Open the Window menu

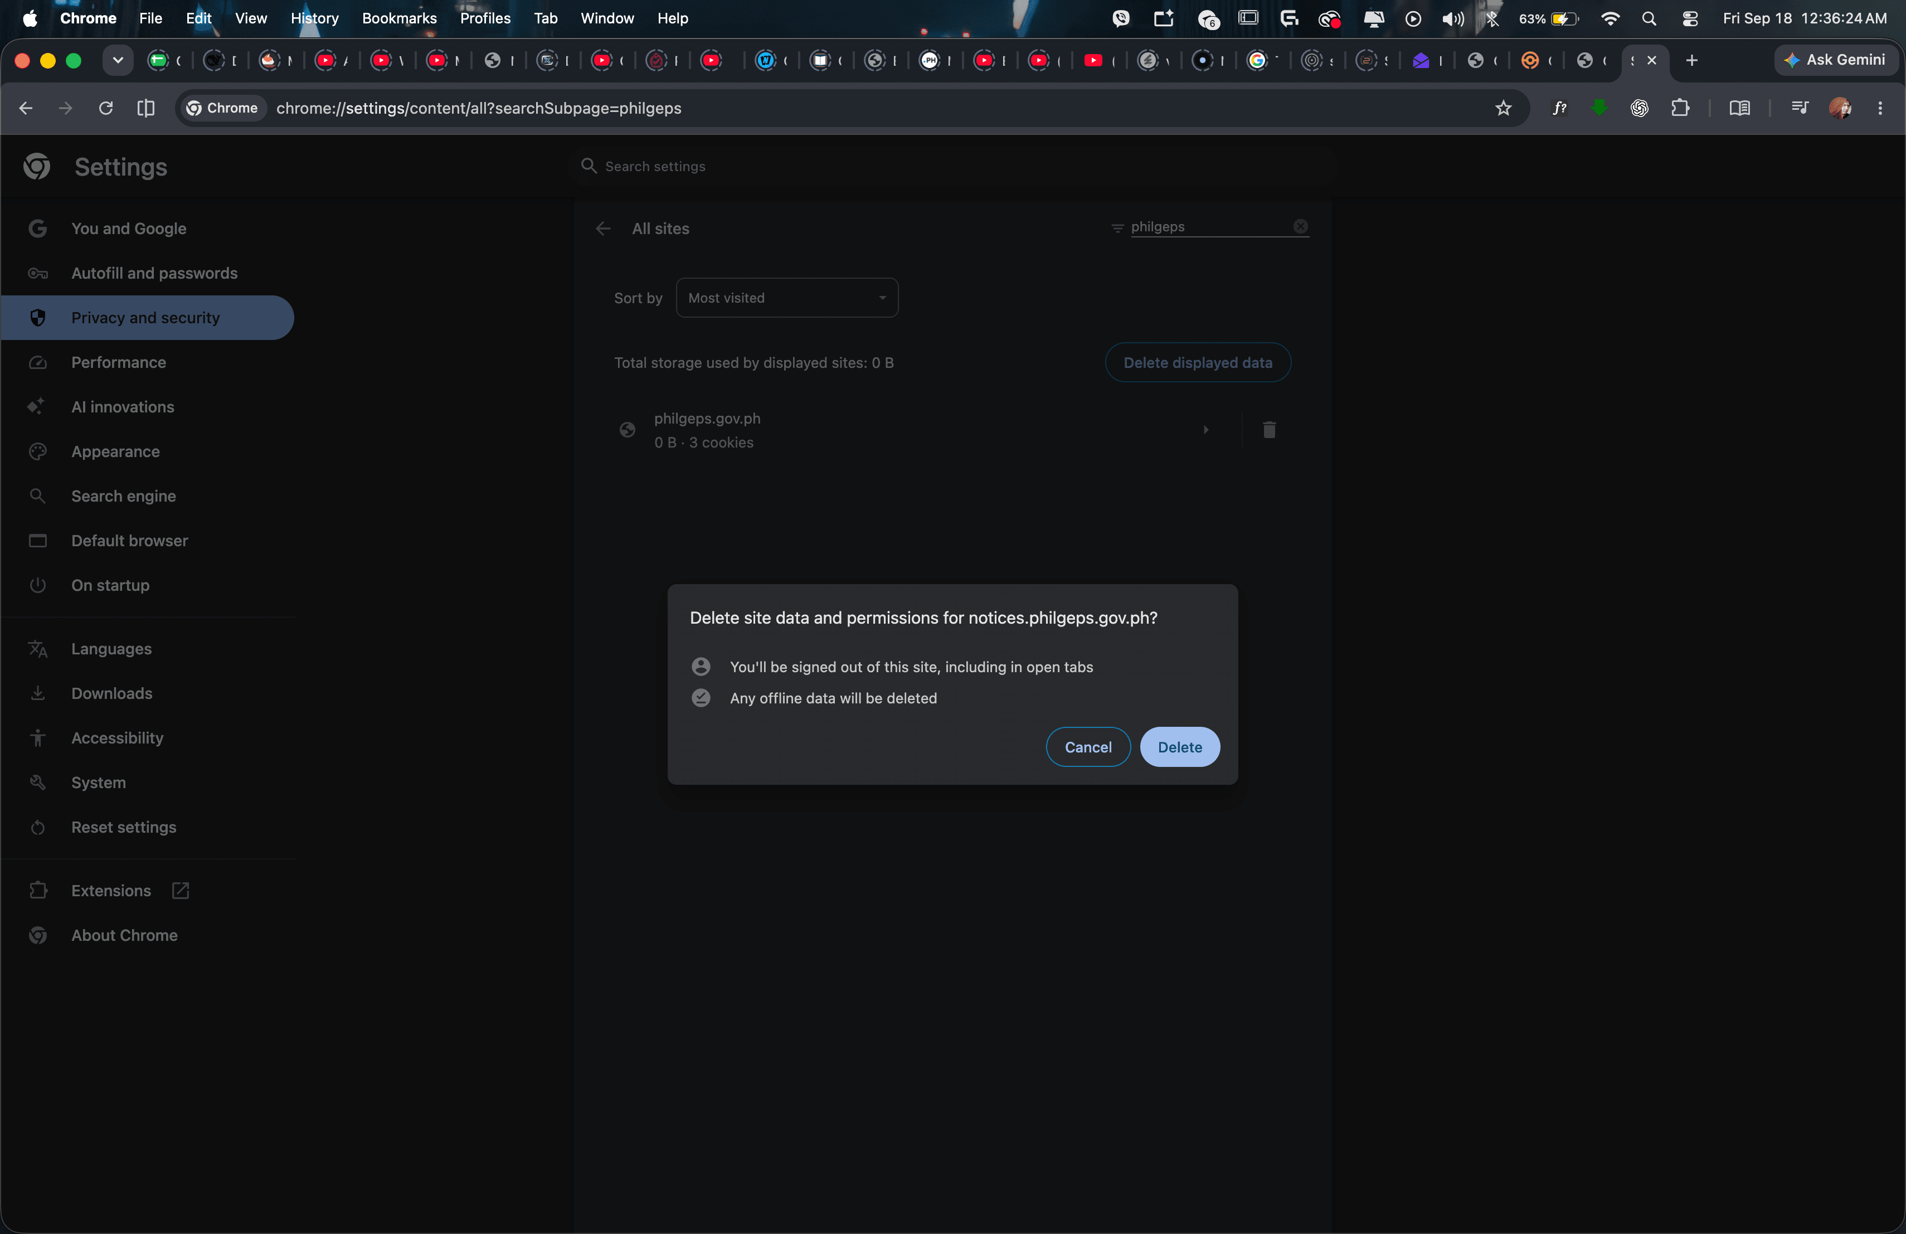coord(606,18)
